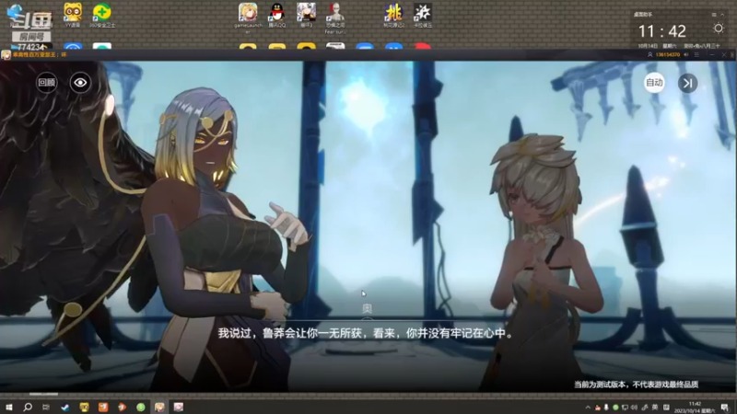This screenshot has height=414, width=737.
Task: Open Windows taskbar search
Action: click(x=28, y=407)
